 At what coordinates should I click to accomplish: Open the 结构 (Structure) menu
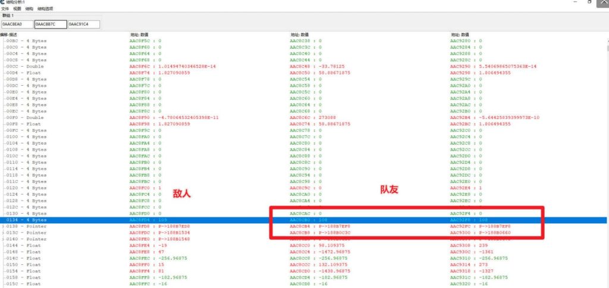29,9
